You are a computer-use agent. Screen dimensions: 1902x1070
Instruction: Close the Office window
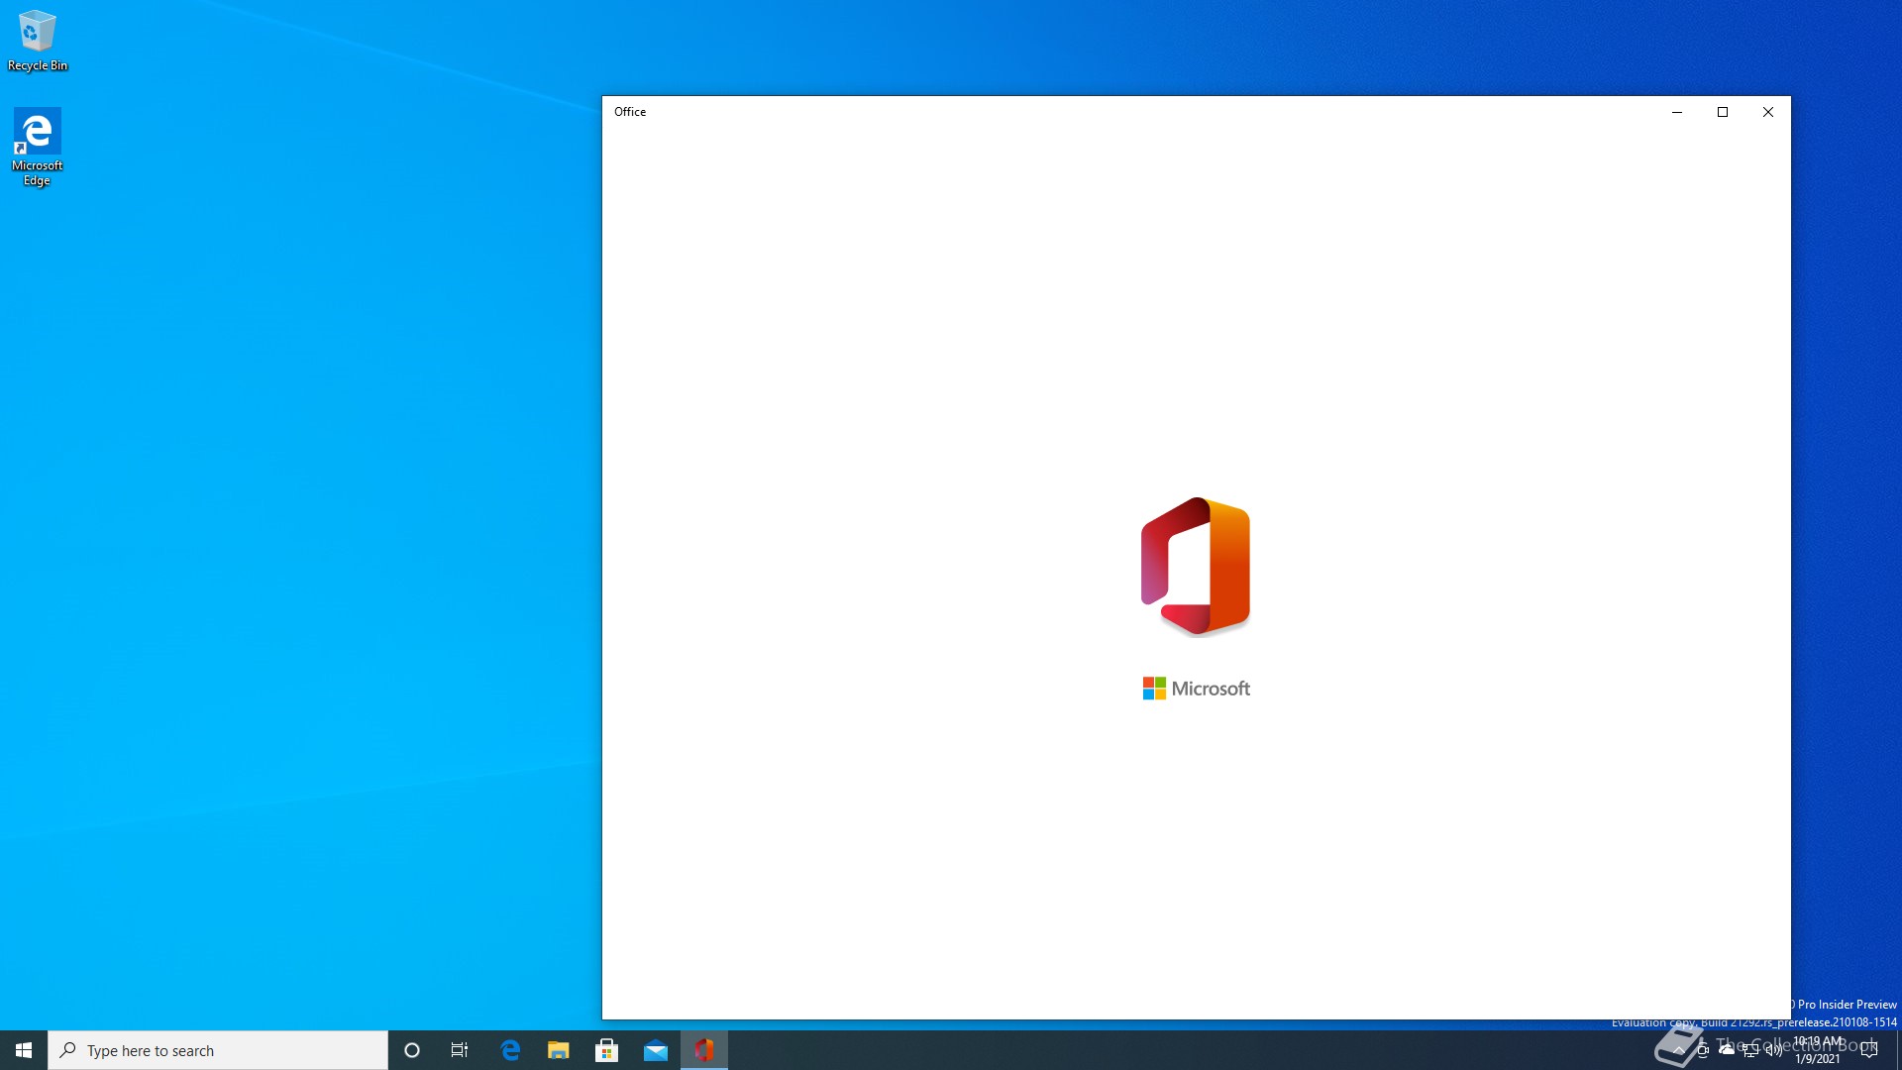click(1768, 112)
